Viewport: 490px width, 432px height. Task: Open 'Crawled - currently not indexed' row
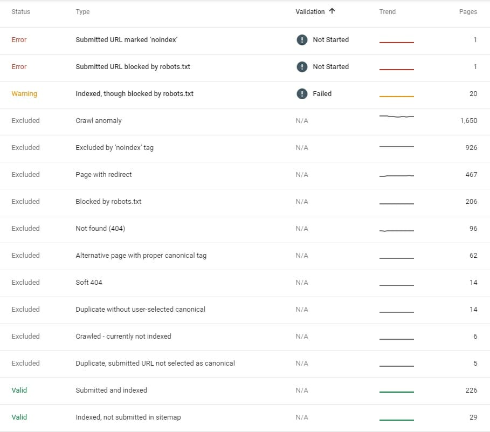pyautogui.click(x=123, y=336)
